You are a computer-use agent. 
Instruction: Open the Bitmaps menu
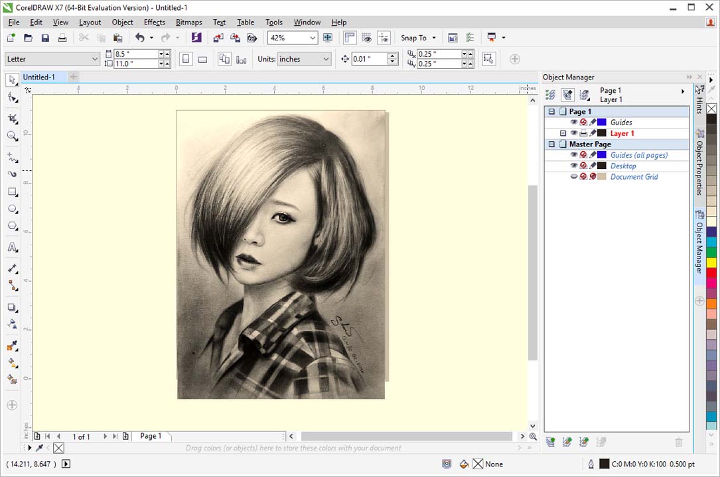click(x=188, y=22)
